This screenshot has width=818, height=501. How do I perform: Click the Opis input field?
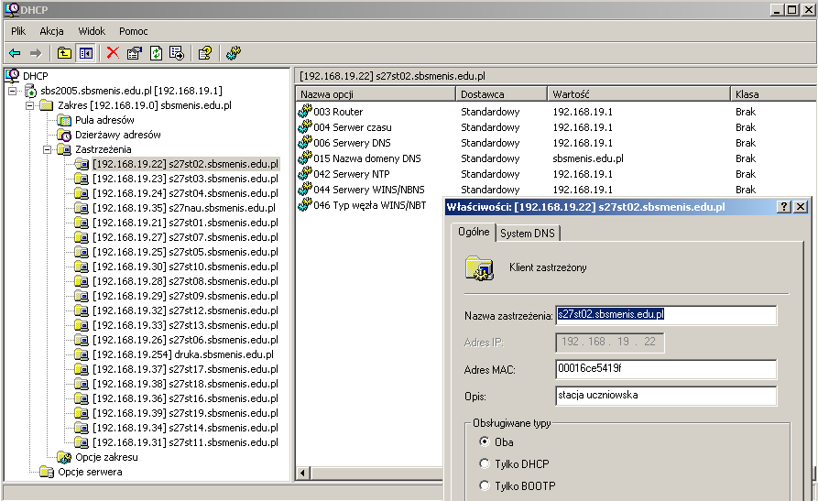point(666,395)
